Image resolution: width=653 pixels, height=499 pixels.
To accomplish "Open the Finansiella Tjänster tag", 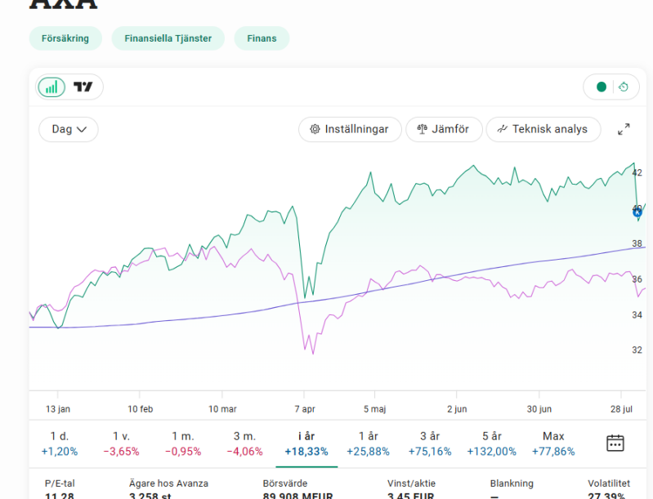I will (x=168, y=38).
